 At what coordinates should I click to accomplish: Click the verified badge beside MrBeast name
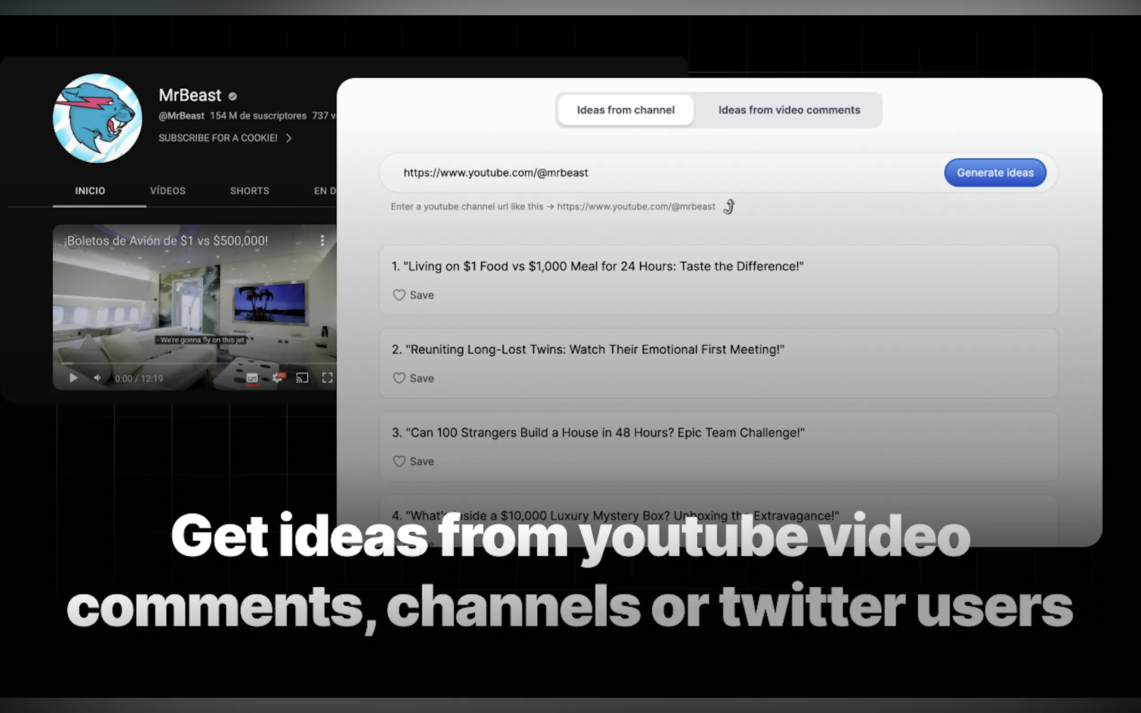[233, 96]
